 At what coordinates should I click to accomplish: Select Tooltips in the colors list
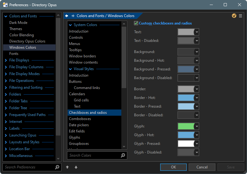click(x=75, y=50)
